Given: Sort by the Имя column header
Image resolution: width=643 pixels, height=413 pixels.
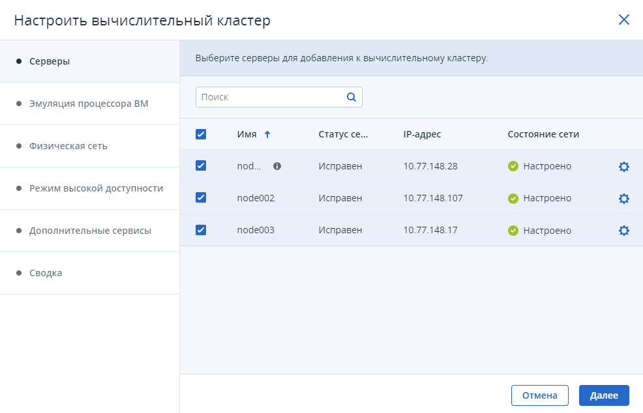Looking at the screenshot, I should 247,134.
